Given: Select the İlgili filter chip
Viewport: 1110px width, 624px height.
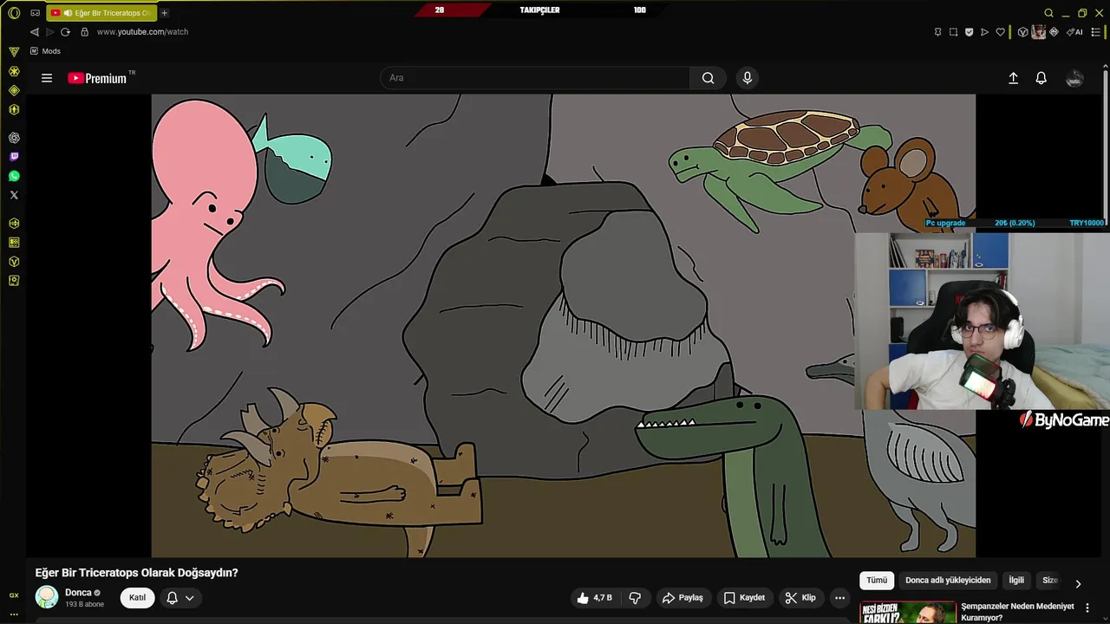Looking at the screenshot, I should coord(1016,580).
